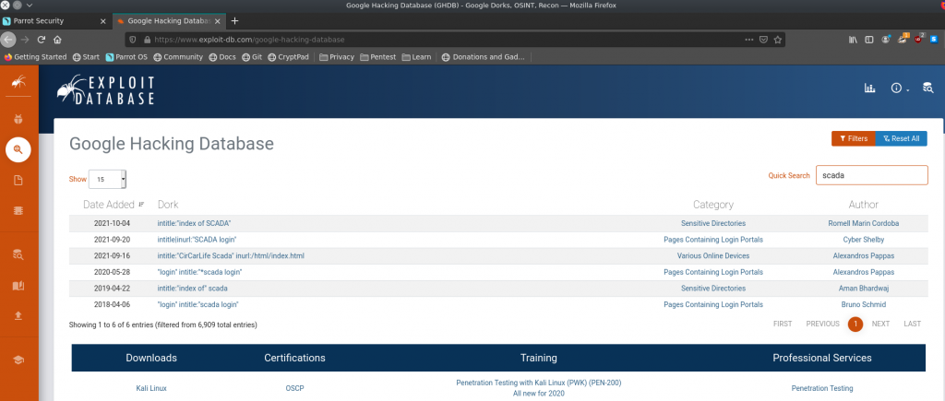Select the Google Hacking Database sidebar icon
The width and height of the screenshot is (945, 401).
click(x=18, y=149)
